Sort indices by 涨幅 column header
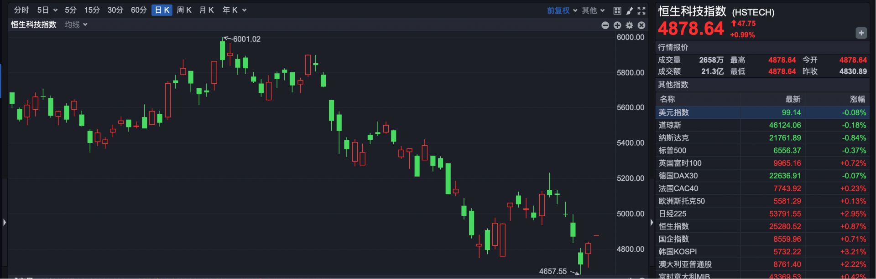 click(x=857, y=99)
